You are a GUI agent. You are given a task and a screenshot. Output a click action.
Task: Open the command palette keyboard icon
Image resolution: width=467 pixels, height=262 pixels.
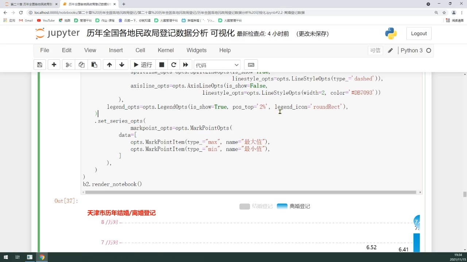coord(251,65)
